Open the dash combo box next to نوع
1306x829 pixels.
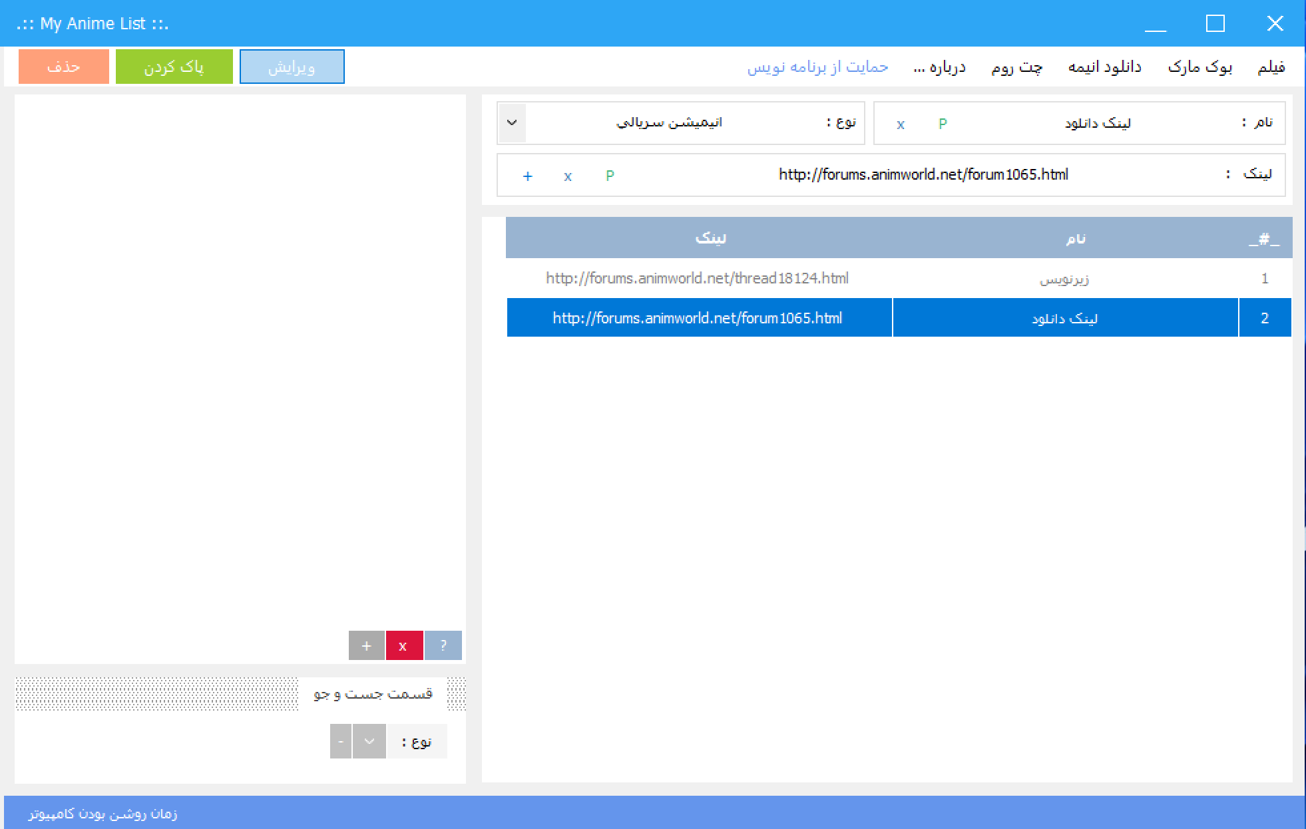point(341,741)
